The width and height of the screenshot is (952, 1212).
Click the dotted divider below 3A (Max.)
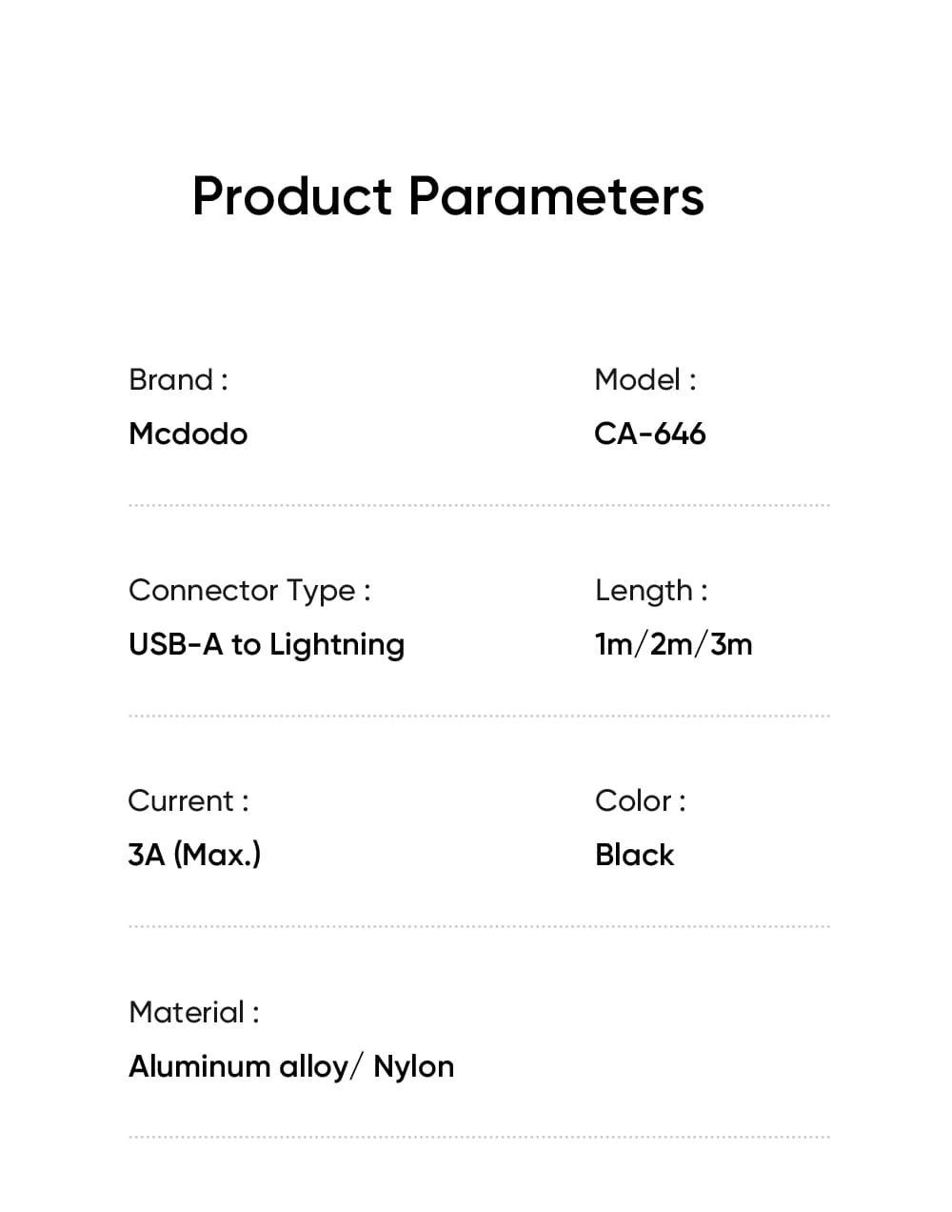click(478, 926)
